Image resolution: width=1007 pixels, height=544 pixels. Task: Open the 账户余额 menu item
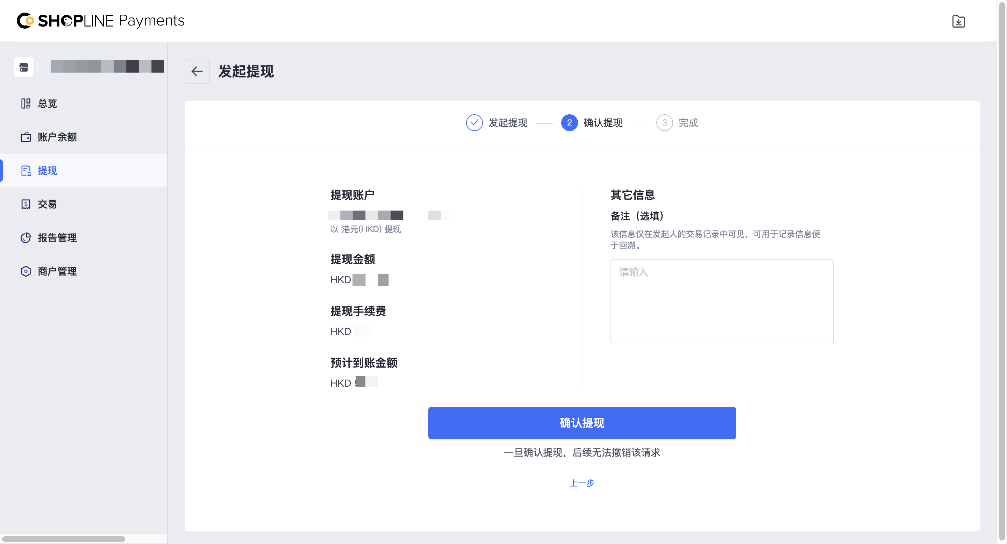57,137
